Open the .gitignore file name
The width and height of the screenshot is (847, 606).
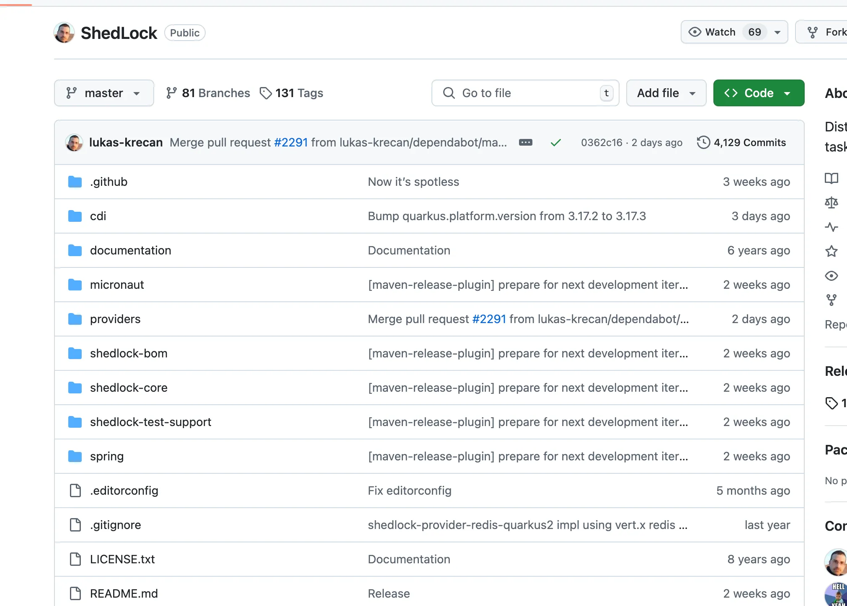tap(116, 525)
